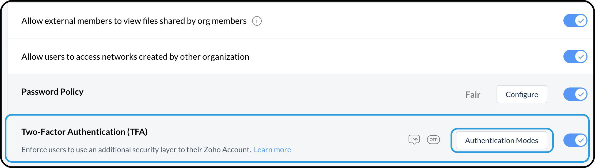
Task: Disable Two-Factor Authentication toggle
Action: (575, 140)
